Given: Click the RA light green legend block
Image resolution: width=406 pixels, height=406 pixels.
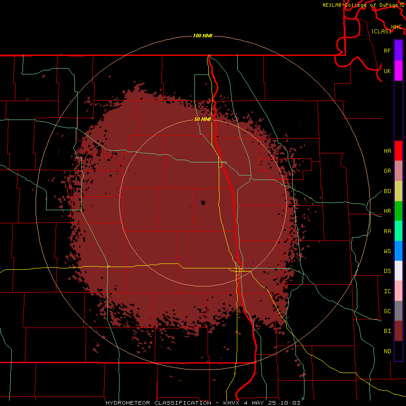Looking at the screenshot, I should coord(398,231).
